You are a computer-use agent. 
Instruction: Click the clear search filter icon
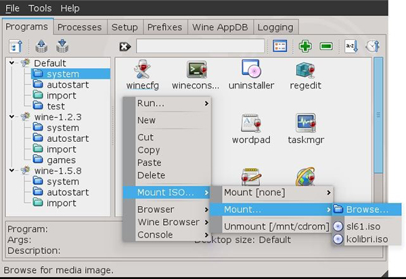[x=125, y=47]
